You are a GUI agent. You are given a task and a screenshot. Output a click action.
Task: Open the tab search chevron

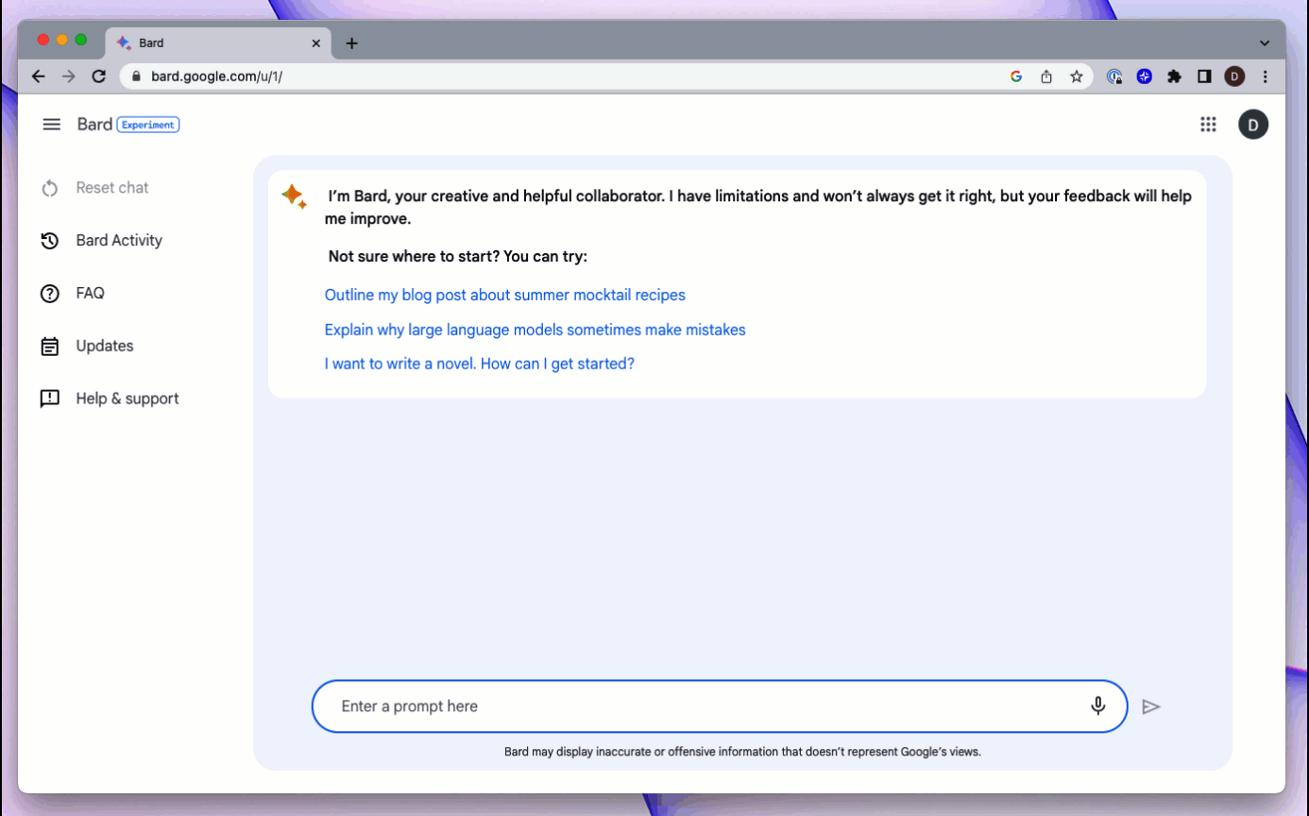point(1265,43)
